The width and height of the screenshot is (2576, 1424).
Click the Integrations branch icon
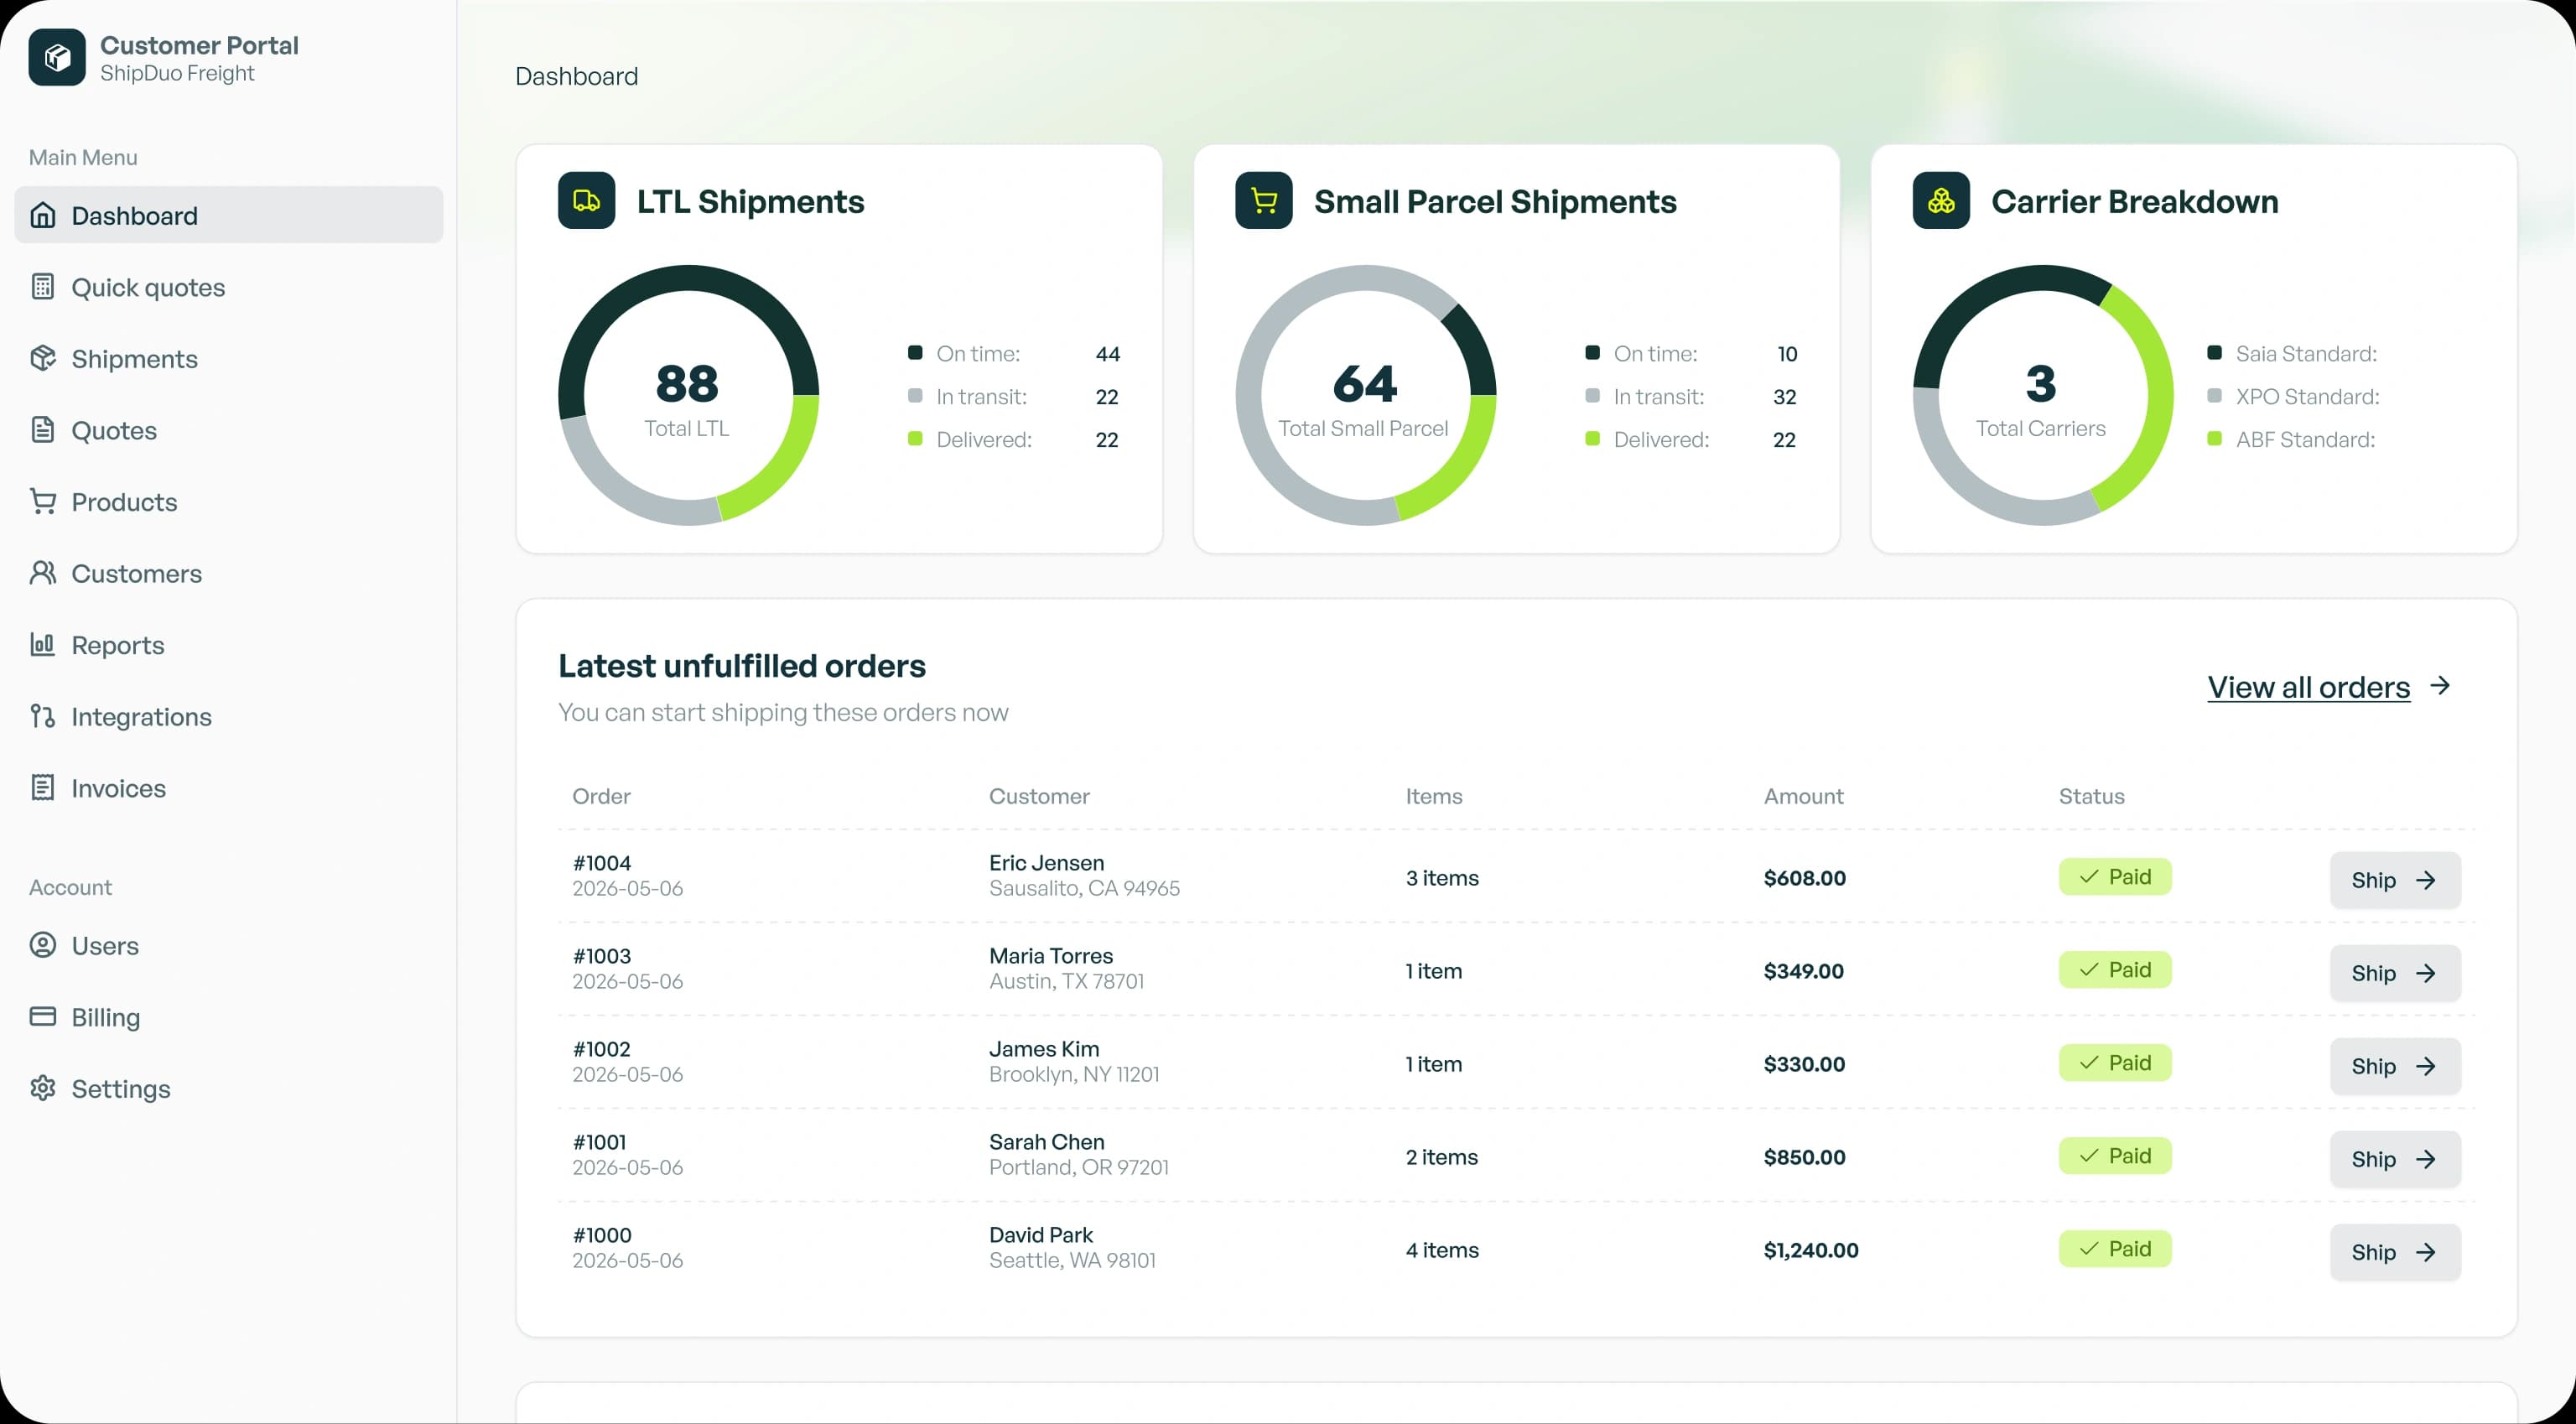pyautogui.click(x=43, y=716)
